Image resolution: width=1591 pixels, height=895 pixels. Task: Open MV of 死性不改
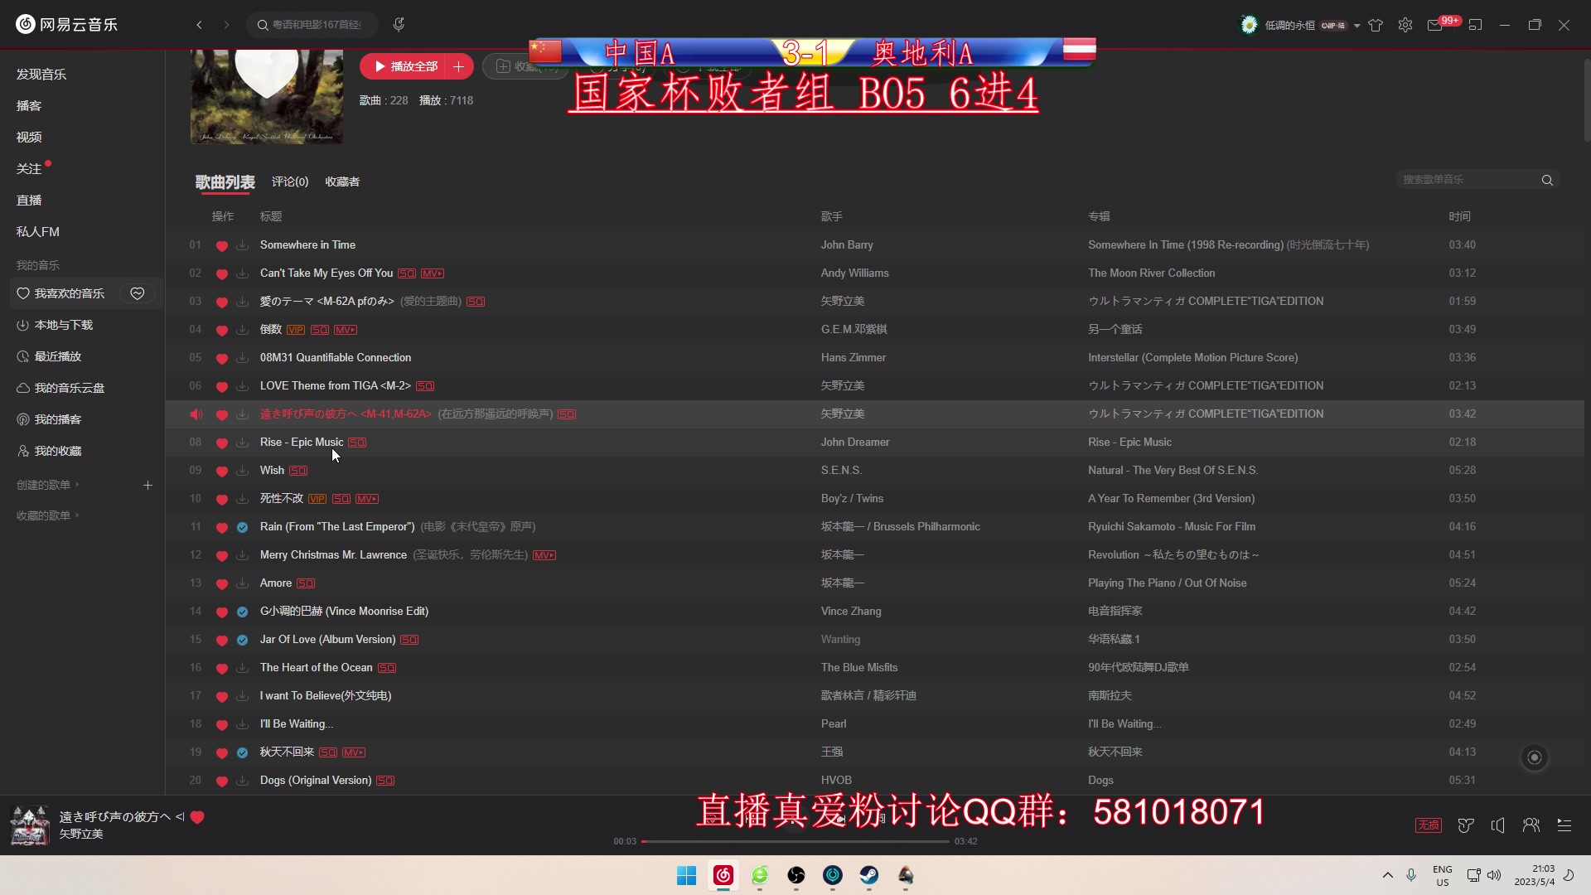367,499
